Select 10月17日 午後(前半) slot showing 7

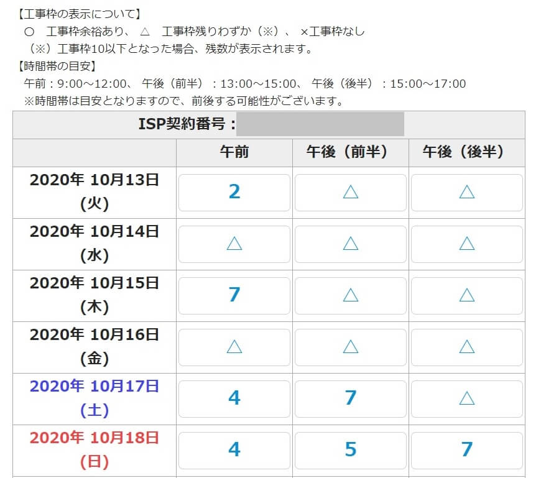point(351,399)
